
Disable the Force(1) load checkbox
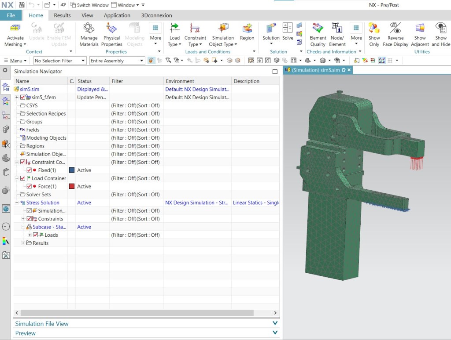tap(30, 186)
